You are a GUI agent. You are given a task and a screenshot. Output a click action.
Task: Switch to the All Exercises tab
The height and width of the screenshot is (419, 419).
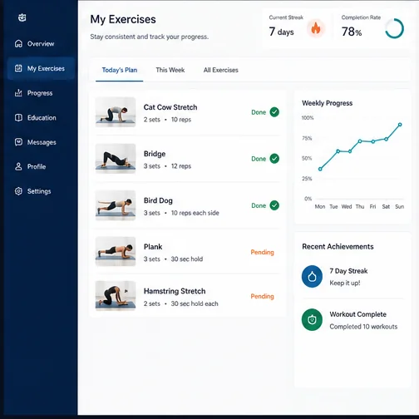click(221, 70)
